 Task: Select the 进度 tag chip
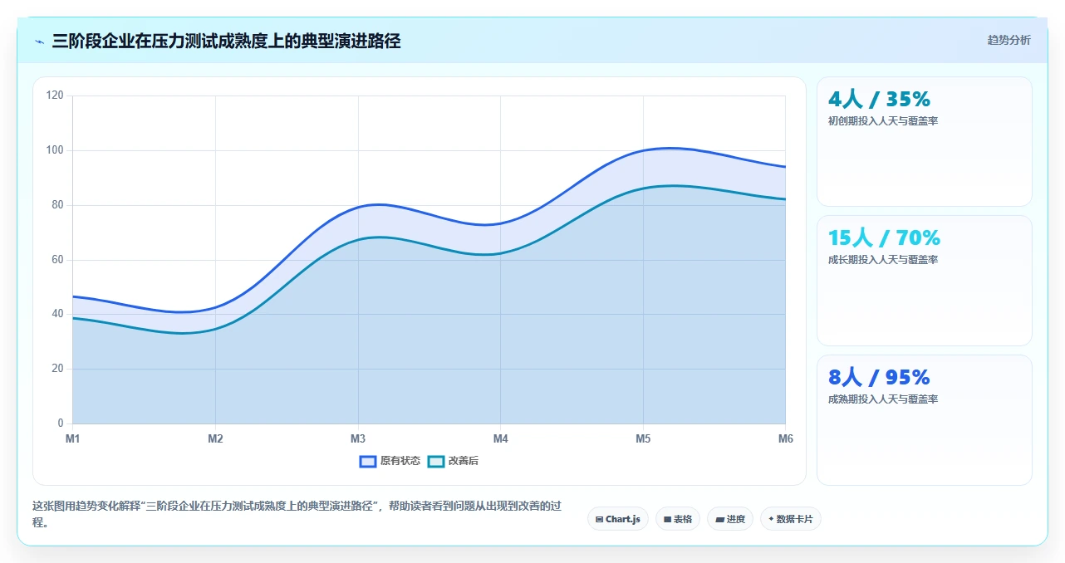pyautogui.click(x=730, y=519)
